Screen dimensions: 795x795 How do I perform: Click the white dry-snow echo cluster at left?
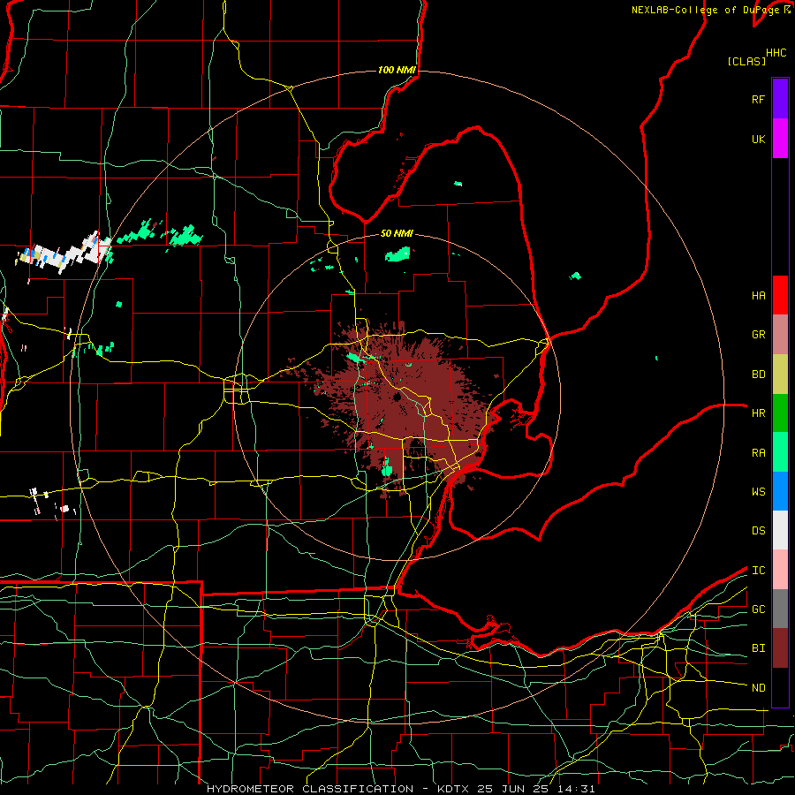coord(64,253)
